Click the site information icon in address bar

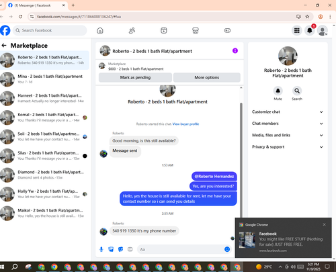pos(32,17)
